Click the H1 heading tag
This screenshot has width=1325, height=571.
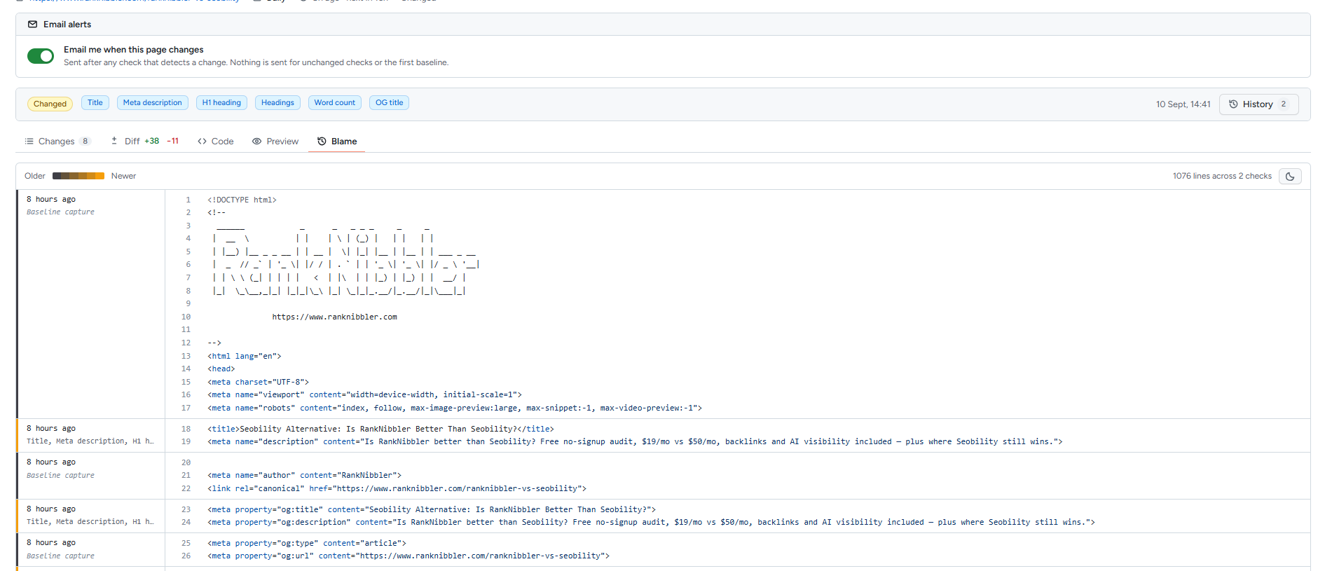(221, 103)
